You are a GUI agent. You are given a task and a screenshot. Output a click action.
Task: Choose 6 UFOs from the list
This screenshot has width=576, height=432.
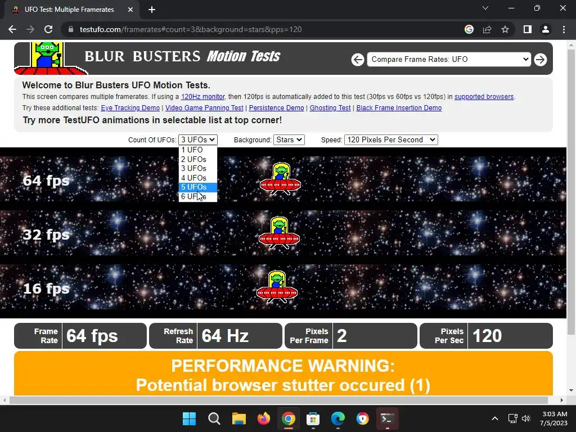pyautogui.click(x=197, y=196)
